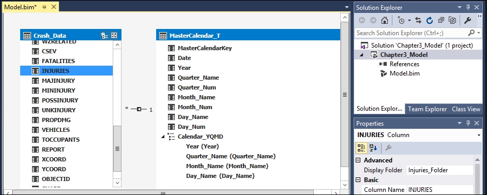This screenshot has height=195, width=487.
Task: Close the Solution Explorer panel
Action: [x=477, y=7]
